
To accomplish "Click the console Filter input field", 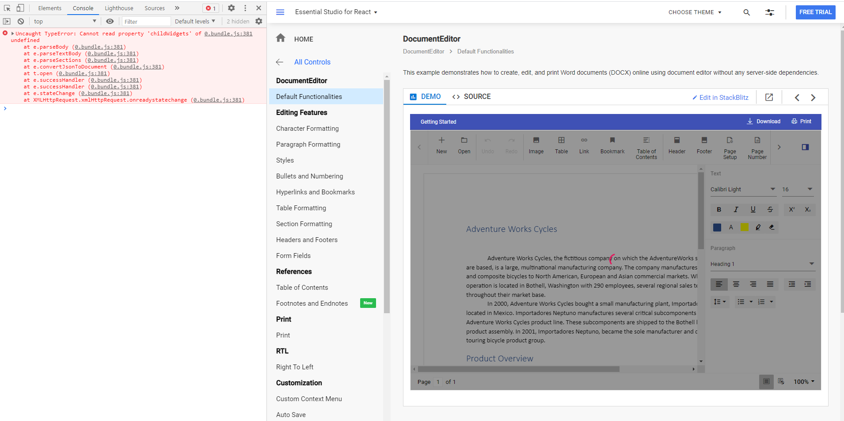I will pos(146,22).
